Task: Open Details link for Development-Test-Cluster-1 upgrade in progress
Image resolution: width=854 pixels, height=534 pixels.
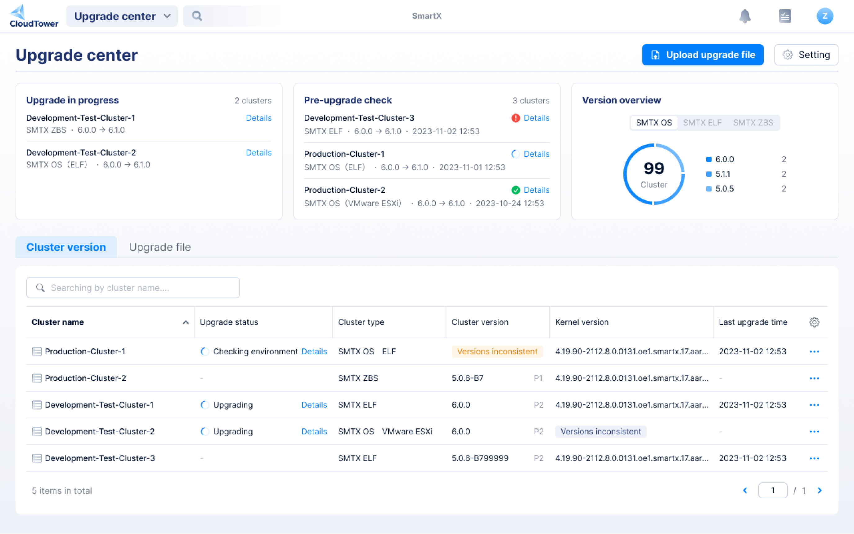Action: click(258, 118)
